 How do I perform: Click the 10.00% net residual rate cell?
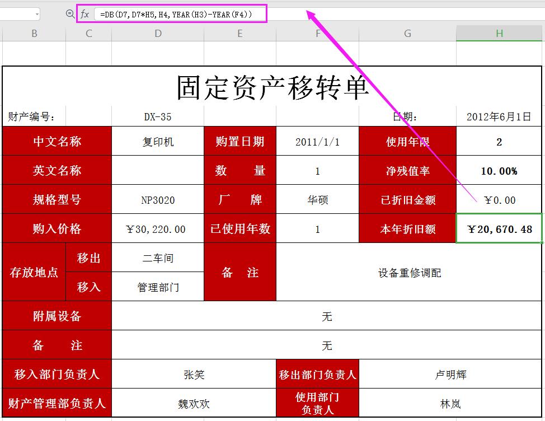[x=499, y=170]
